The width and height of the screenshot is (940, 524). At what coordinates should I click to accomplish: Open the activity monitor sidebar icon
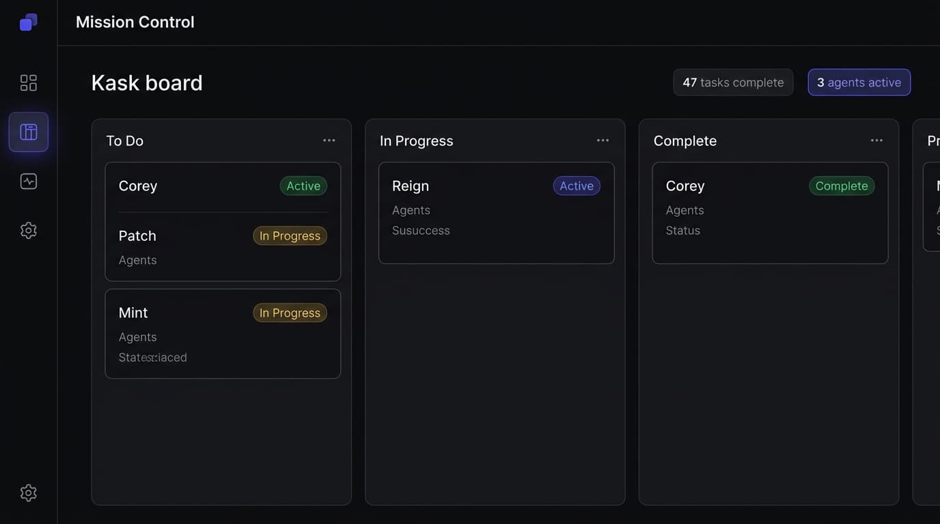[x=29, y=181]
